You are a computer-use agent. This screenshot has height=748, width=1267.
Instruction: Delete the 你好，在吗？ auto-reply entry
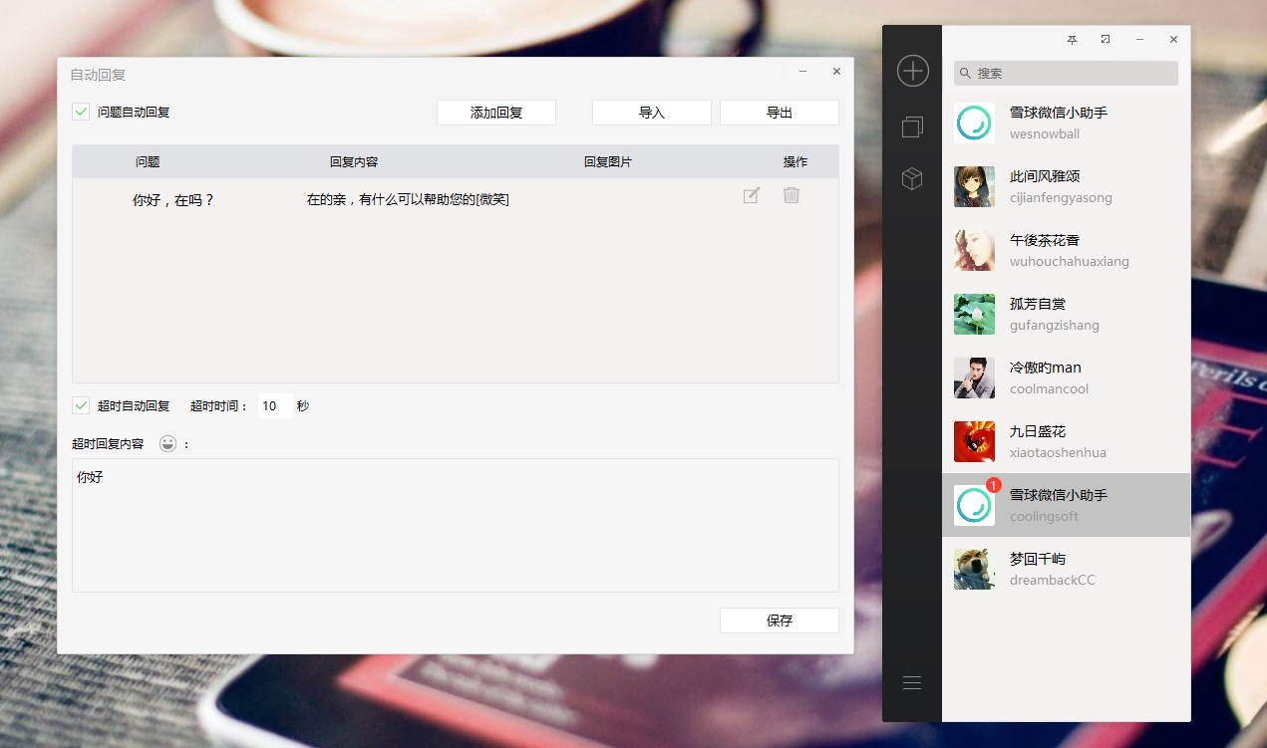[792, 195]
